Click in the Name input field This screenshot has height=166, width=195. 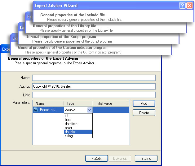(x=94, y=78)
